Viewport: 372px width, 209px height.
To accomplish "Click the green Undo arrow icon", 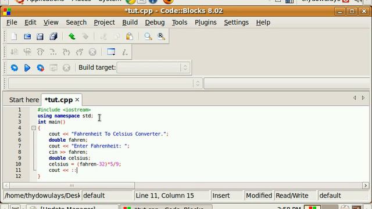I will coord(72,37).
